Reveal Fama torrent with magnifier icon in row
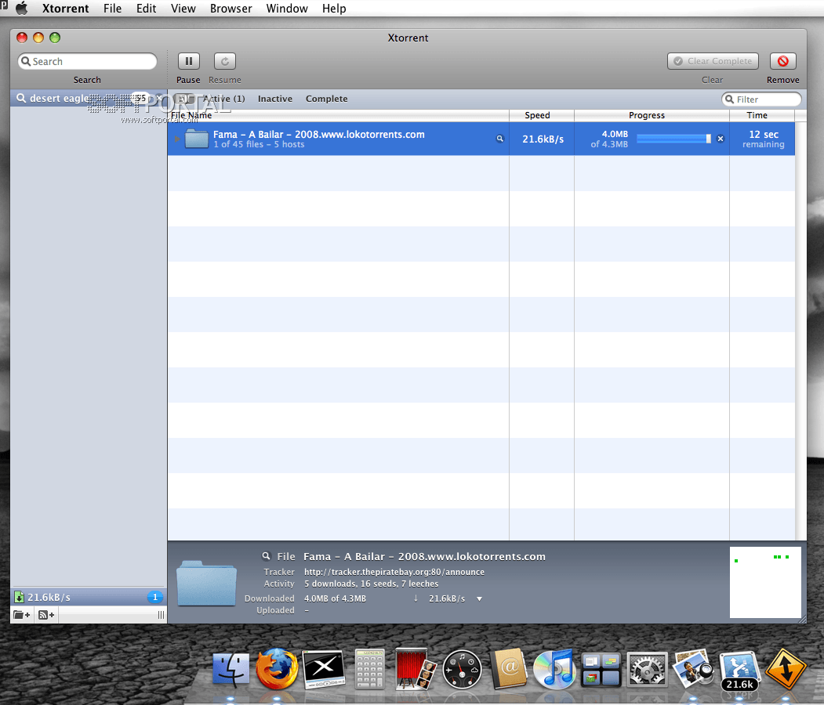824x705 pixels. point(499,139)
